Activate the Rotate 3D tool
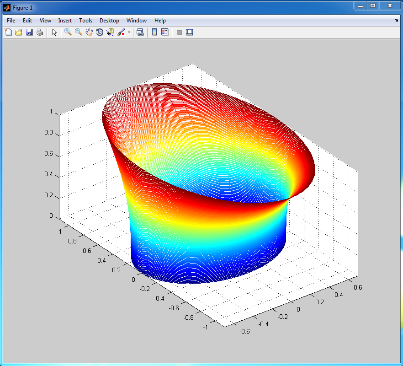The width and height of the screenshot is (403, 366). pyautogui.click(x=100, y=32)
